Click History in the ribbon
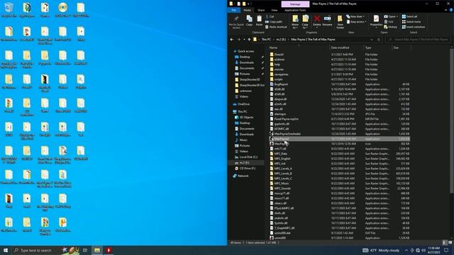Screen dimensions: 454x255 pyautogui.click(x=391, y=27)
